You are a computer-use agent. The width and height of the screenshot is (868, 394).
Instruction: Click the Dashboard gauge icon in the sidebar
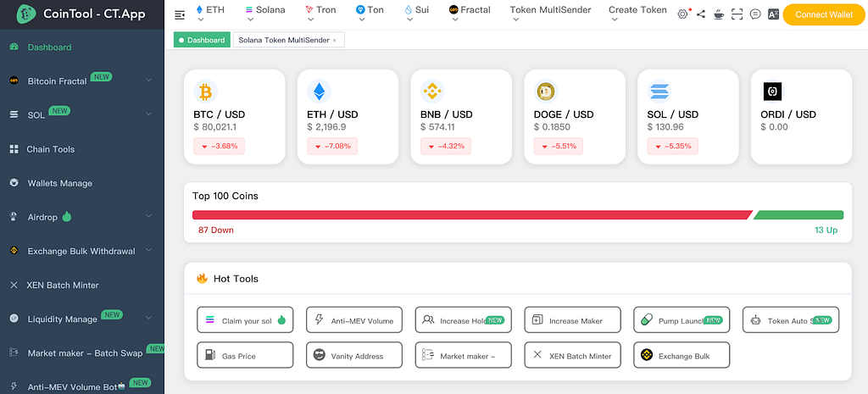14,47
